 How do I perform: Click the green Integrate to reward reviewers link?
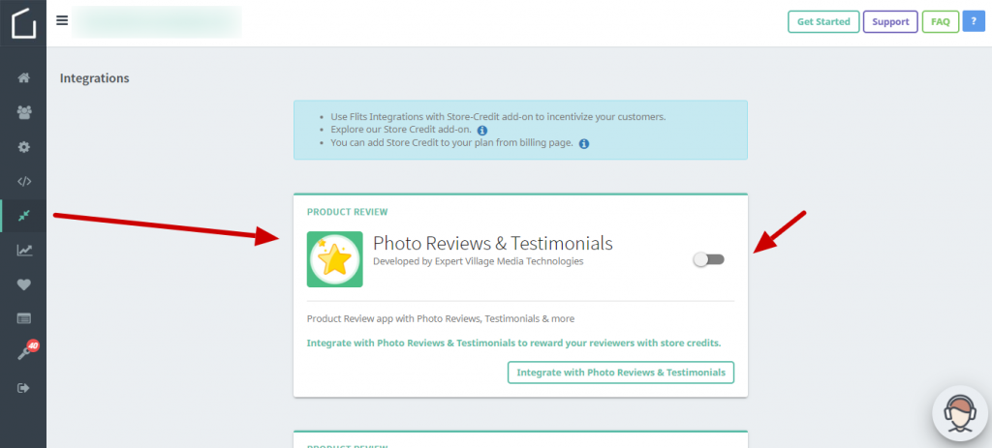pos(513,343)
